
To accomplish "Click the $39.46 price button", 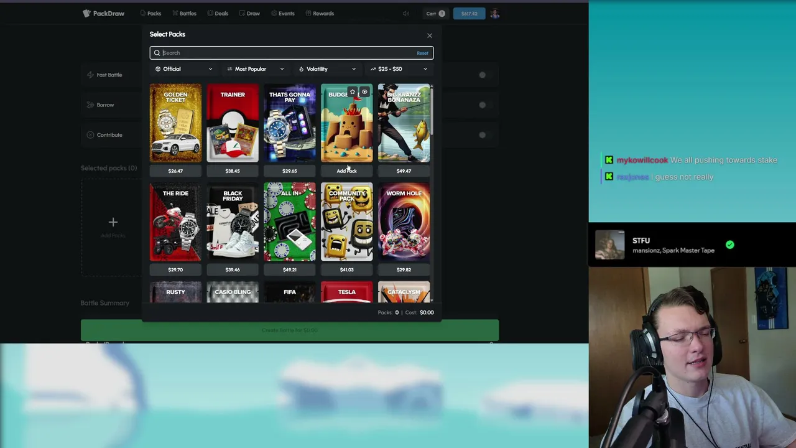I will 233,270.
